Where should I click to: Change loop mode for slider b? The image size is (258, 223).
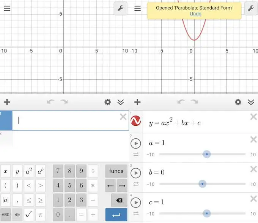click(136, 184)
